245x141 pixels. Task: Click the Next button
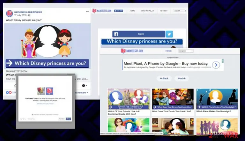(182, 78)
